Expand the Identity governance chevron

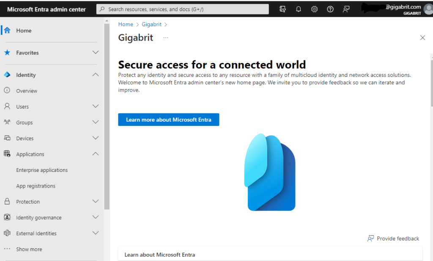pos(96,217)
